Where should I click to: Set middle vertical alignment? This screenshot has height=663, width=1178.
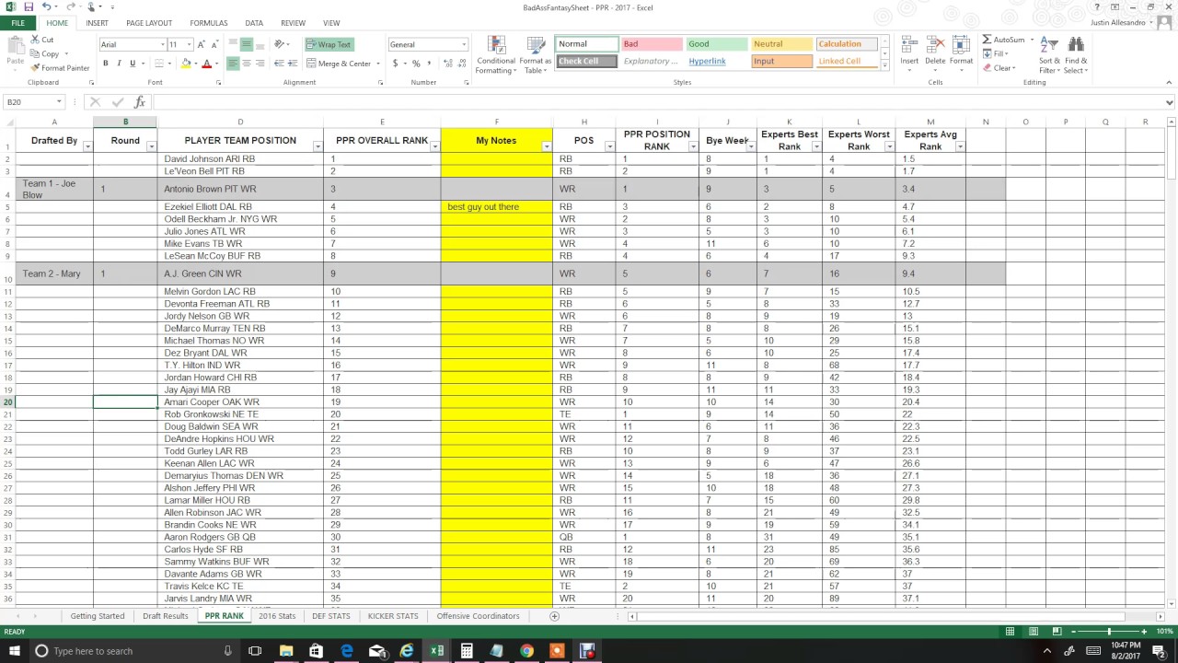coord(247,44)
